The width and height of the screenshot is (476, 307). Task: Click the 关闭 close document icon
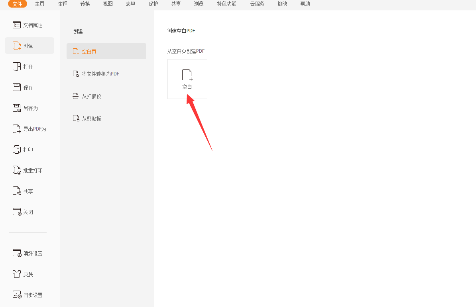[x=17, y=212]
